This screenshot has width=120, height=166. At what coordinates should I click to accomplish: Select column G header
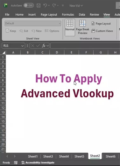[101, 52]
